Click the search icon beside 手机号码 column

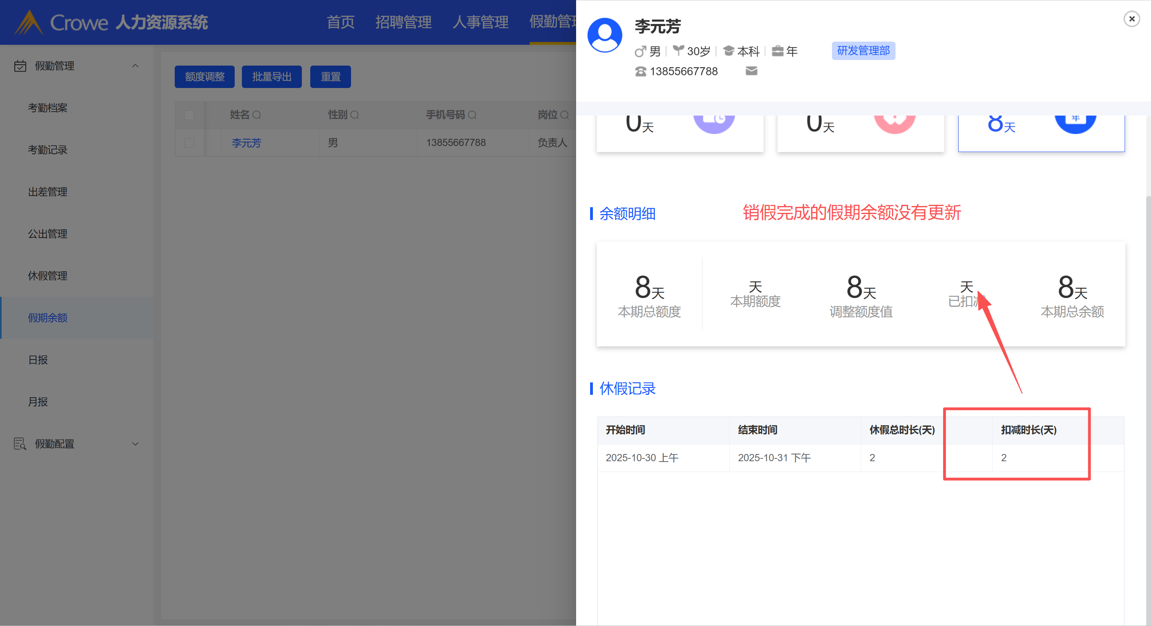472,115
